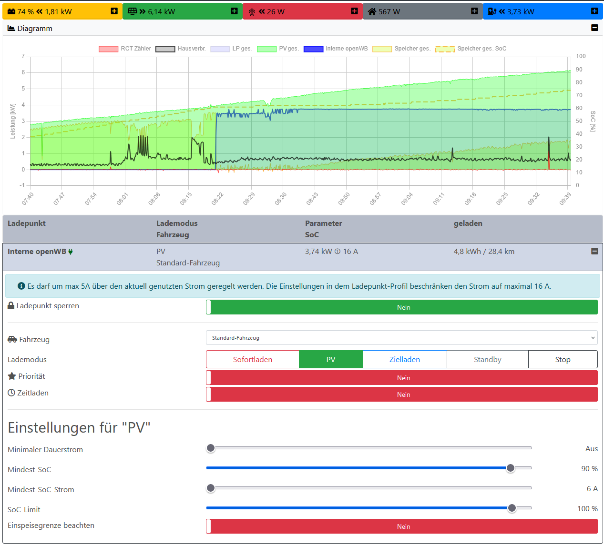
Task: Expand the yellow battery storage card
Action: click(114, 11)
